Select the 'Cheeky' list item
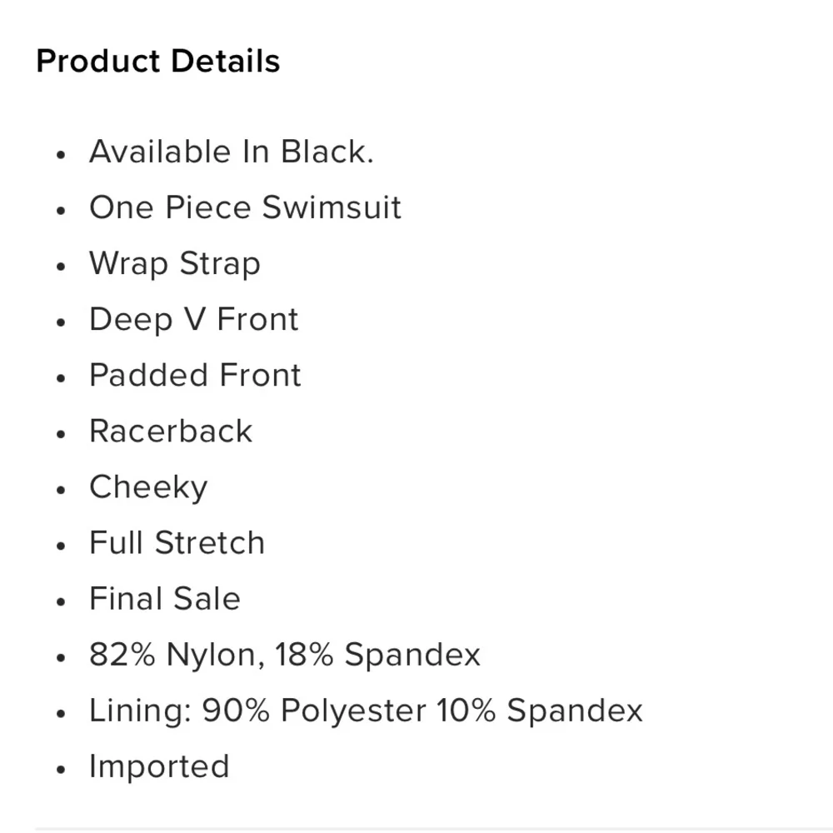 click(x=147, y=487)
